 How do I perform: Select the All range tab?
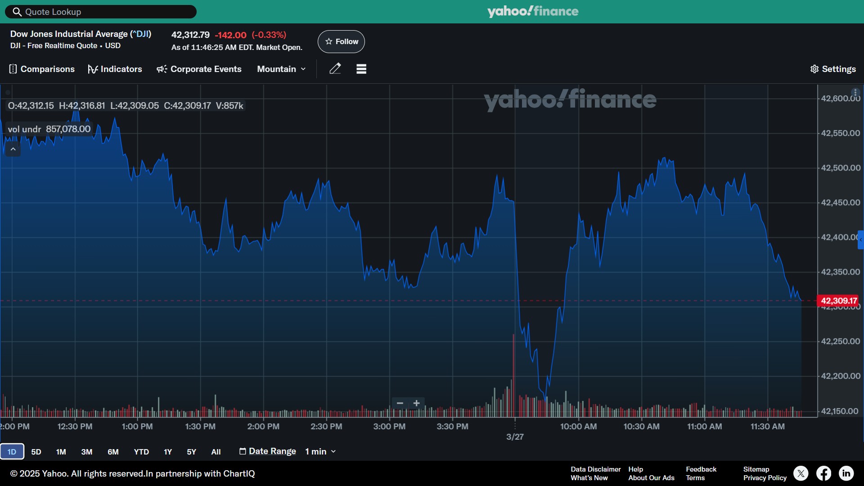[x=216, y=451]
